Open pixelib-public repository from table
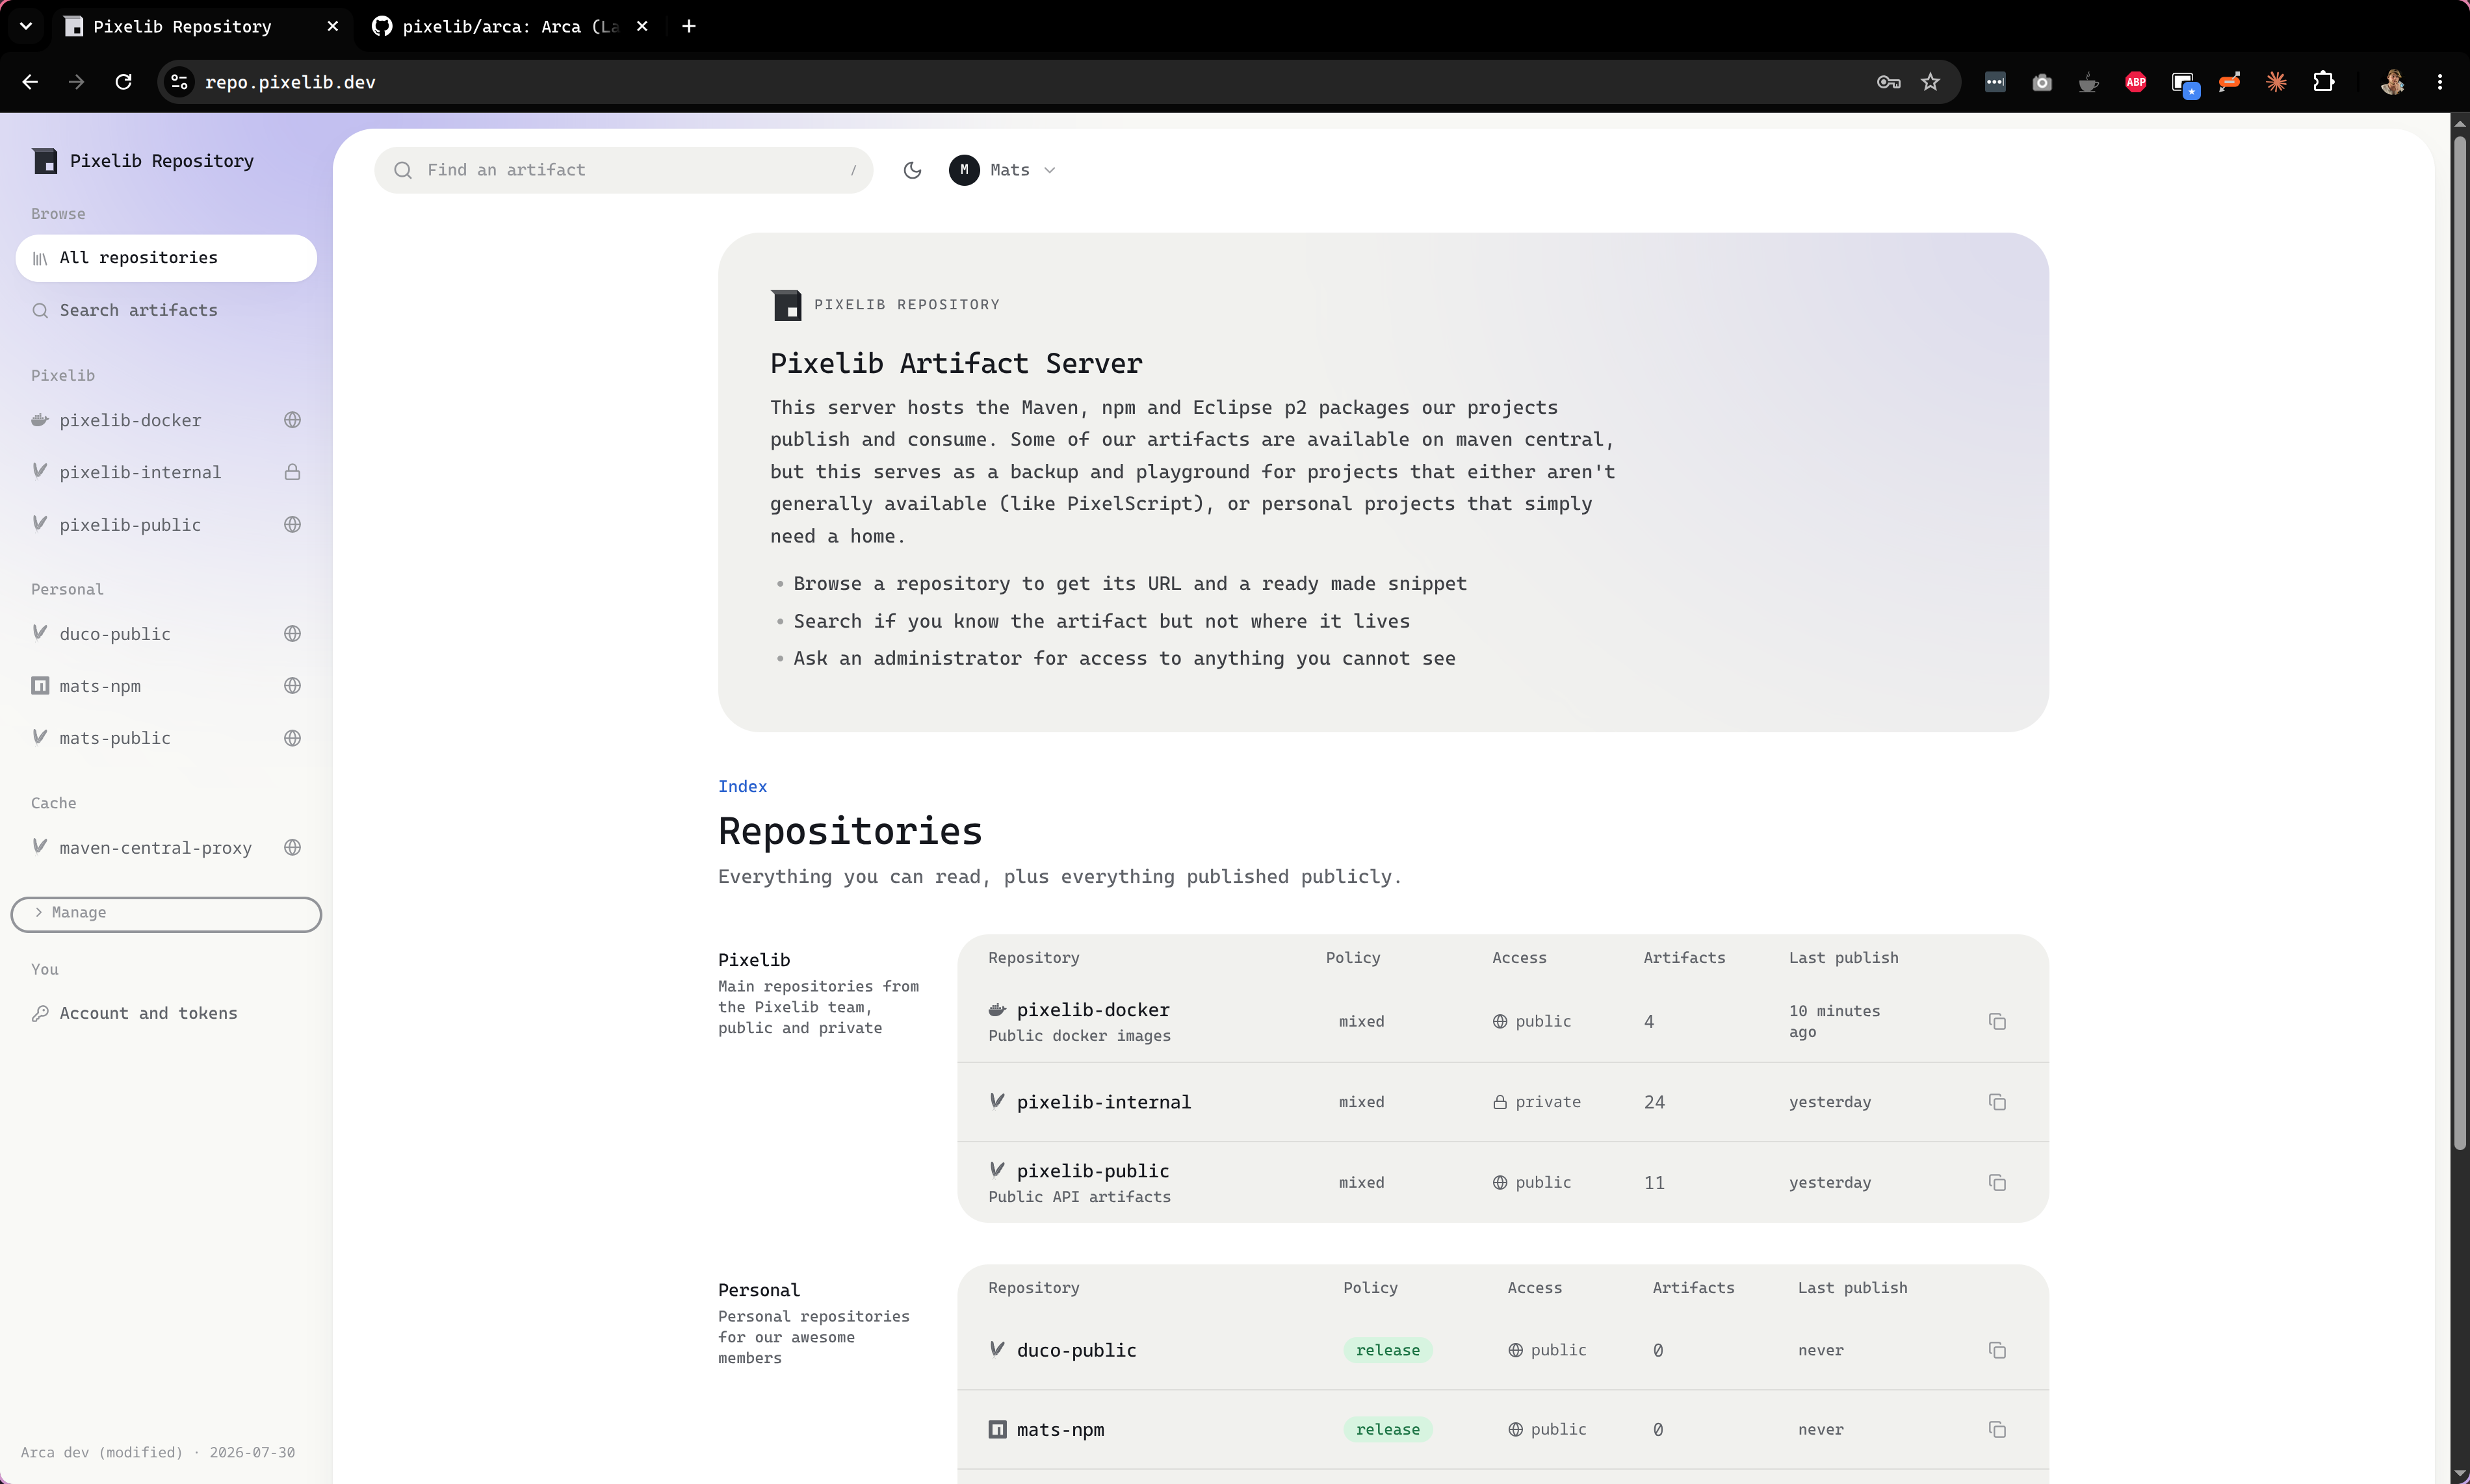Image resolution: width=2470 pixels, height=1484 pixels. point(1093,1171)
